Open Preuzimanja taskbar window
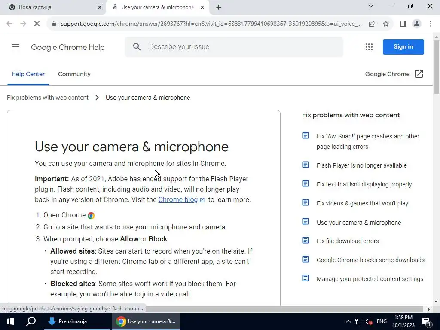This screenshot has height=330, width=440. 77,321
